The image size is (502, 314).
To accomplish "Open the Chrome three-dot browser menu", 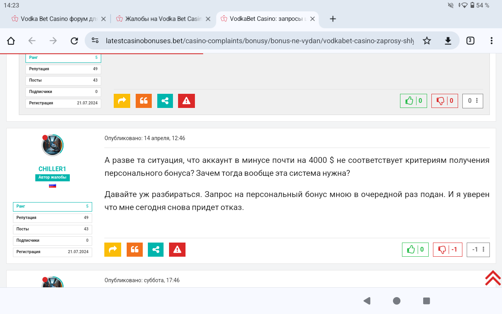I will point(491,41).
